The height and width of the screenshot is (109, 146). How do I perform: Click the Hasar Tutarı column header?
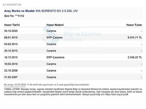pyautogui.click(x=134, y=25)
